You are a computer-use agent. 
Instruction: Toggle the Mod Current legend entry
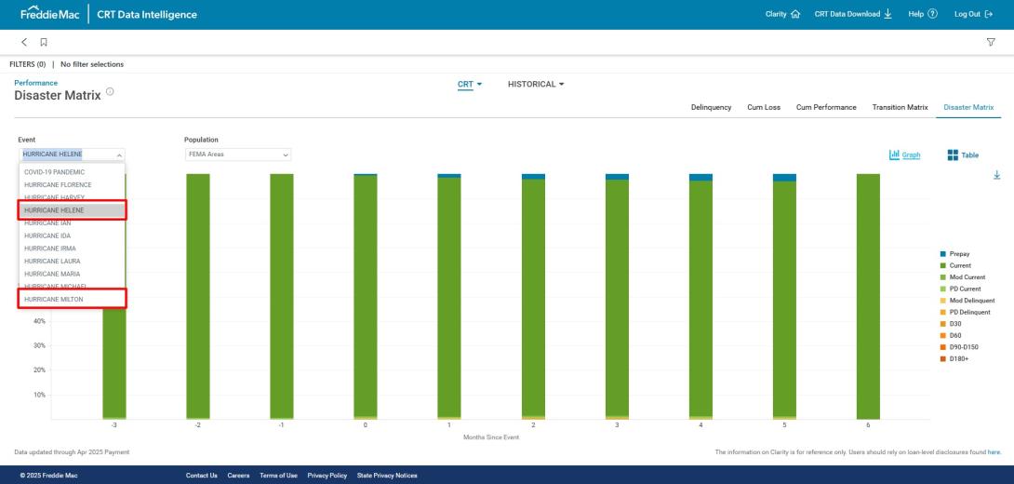point(965,277)
